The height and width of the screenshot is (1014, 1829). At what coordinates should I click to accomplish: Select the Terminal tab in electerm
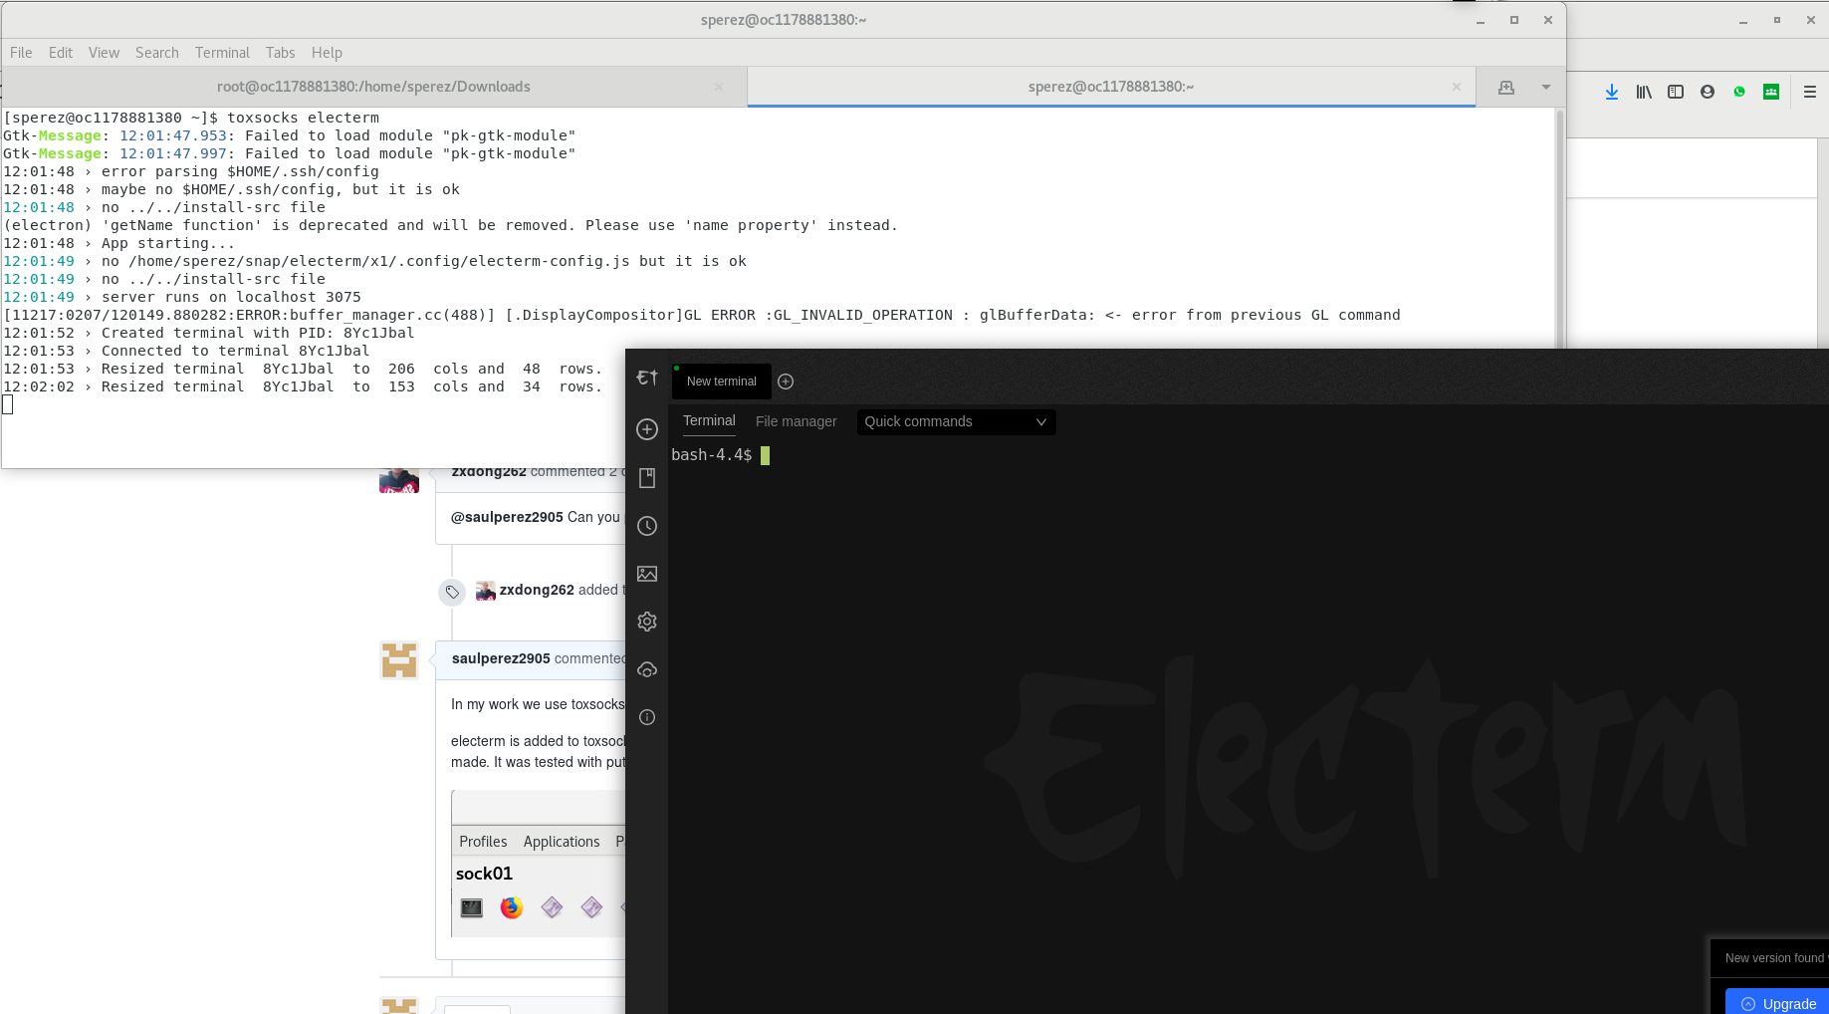pyautogui.click(x=709, y=421)
